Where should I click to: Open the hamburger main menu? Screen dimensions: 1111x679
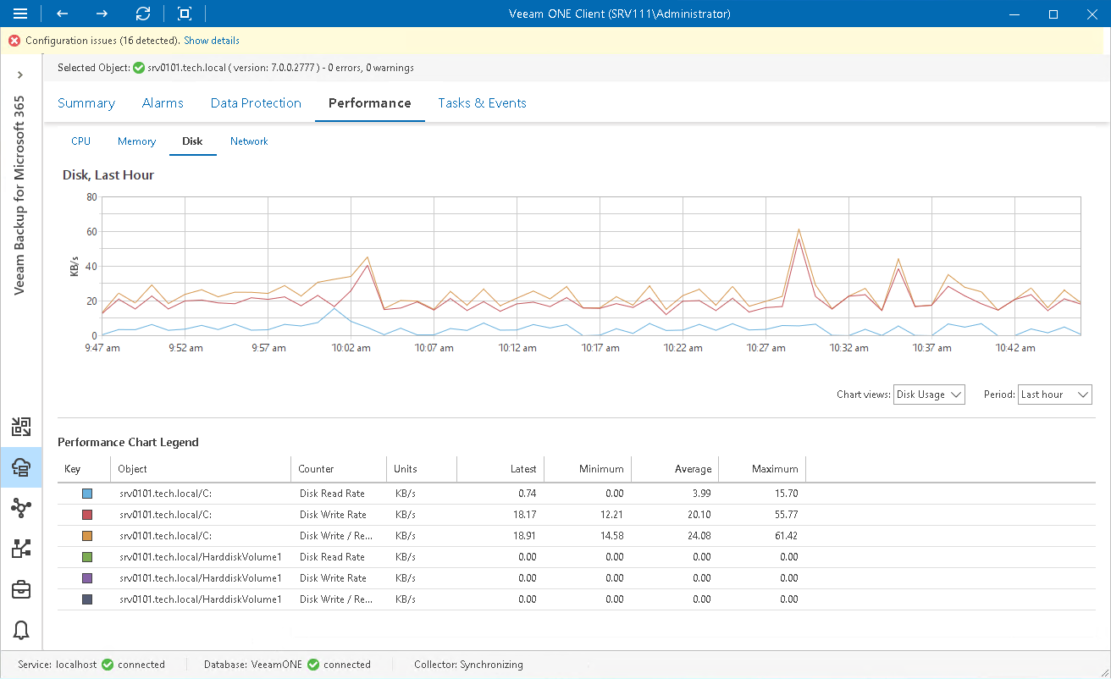(x=20, y=14)
